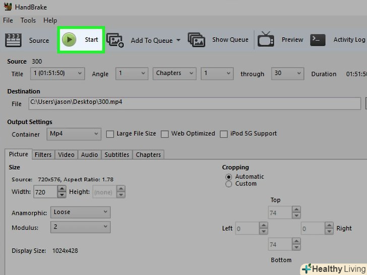
Task: Click the destination File path field
Action: click(x=195, y=103)
